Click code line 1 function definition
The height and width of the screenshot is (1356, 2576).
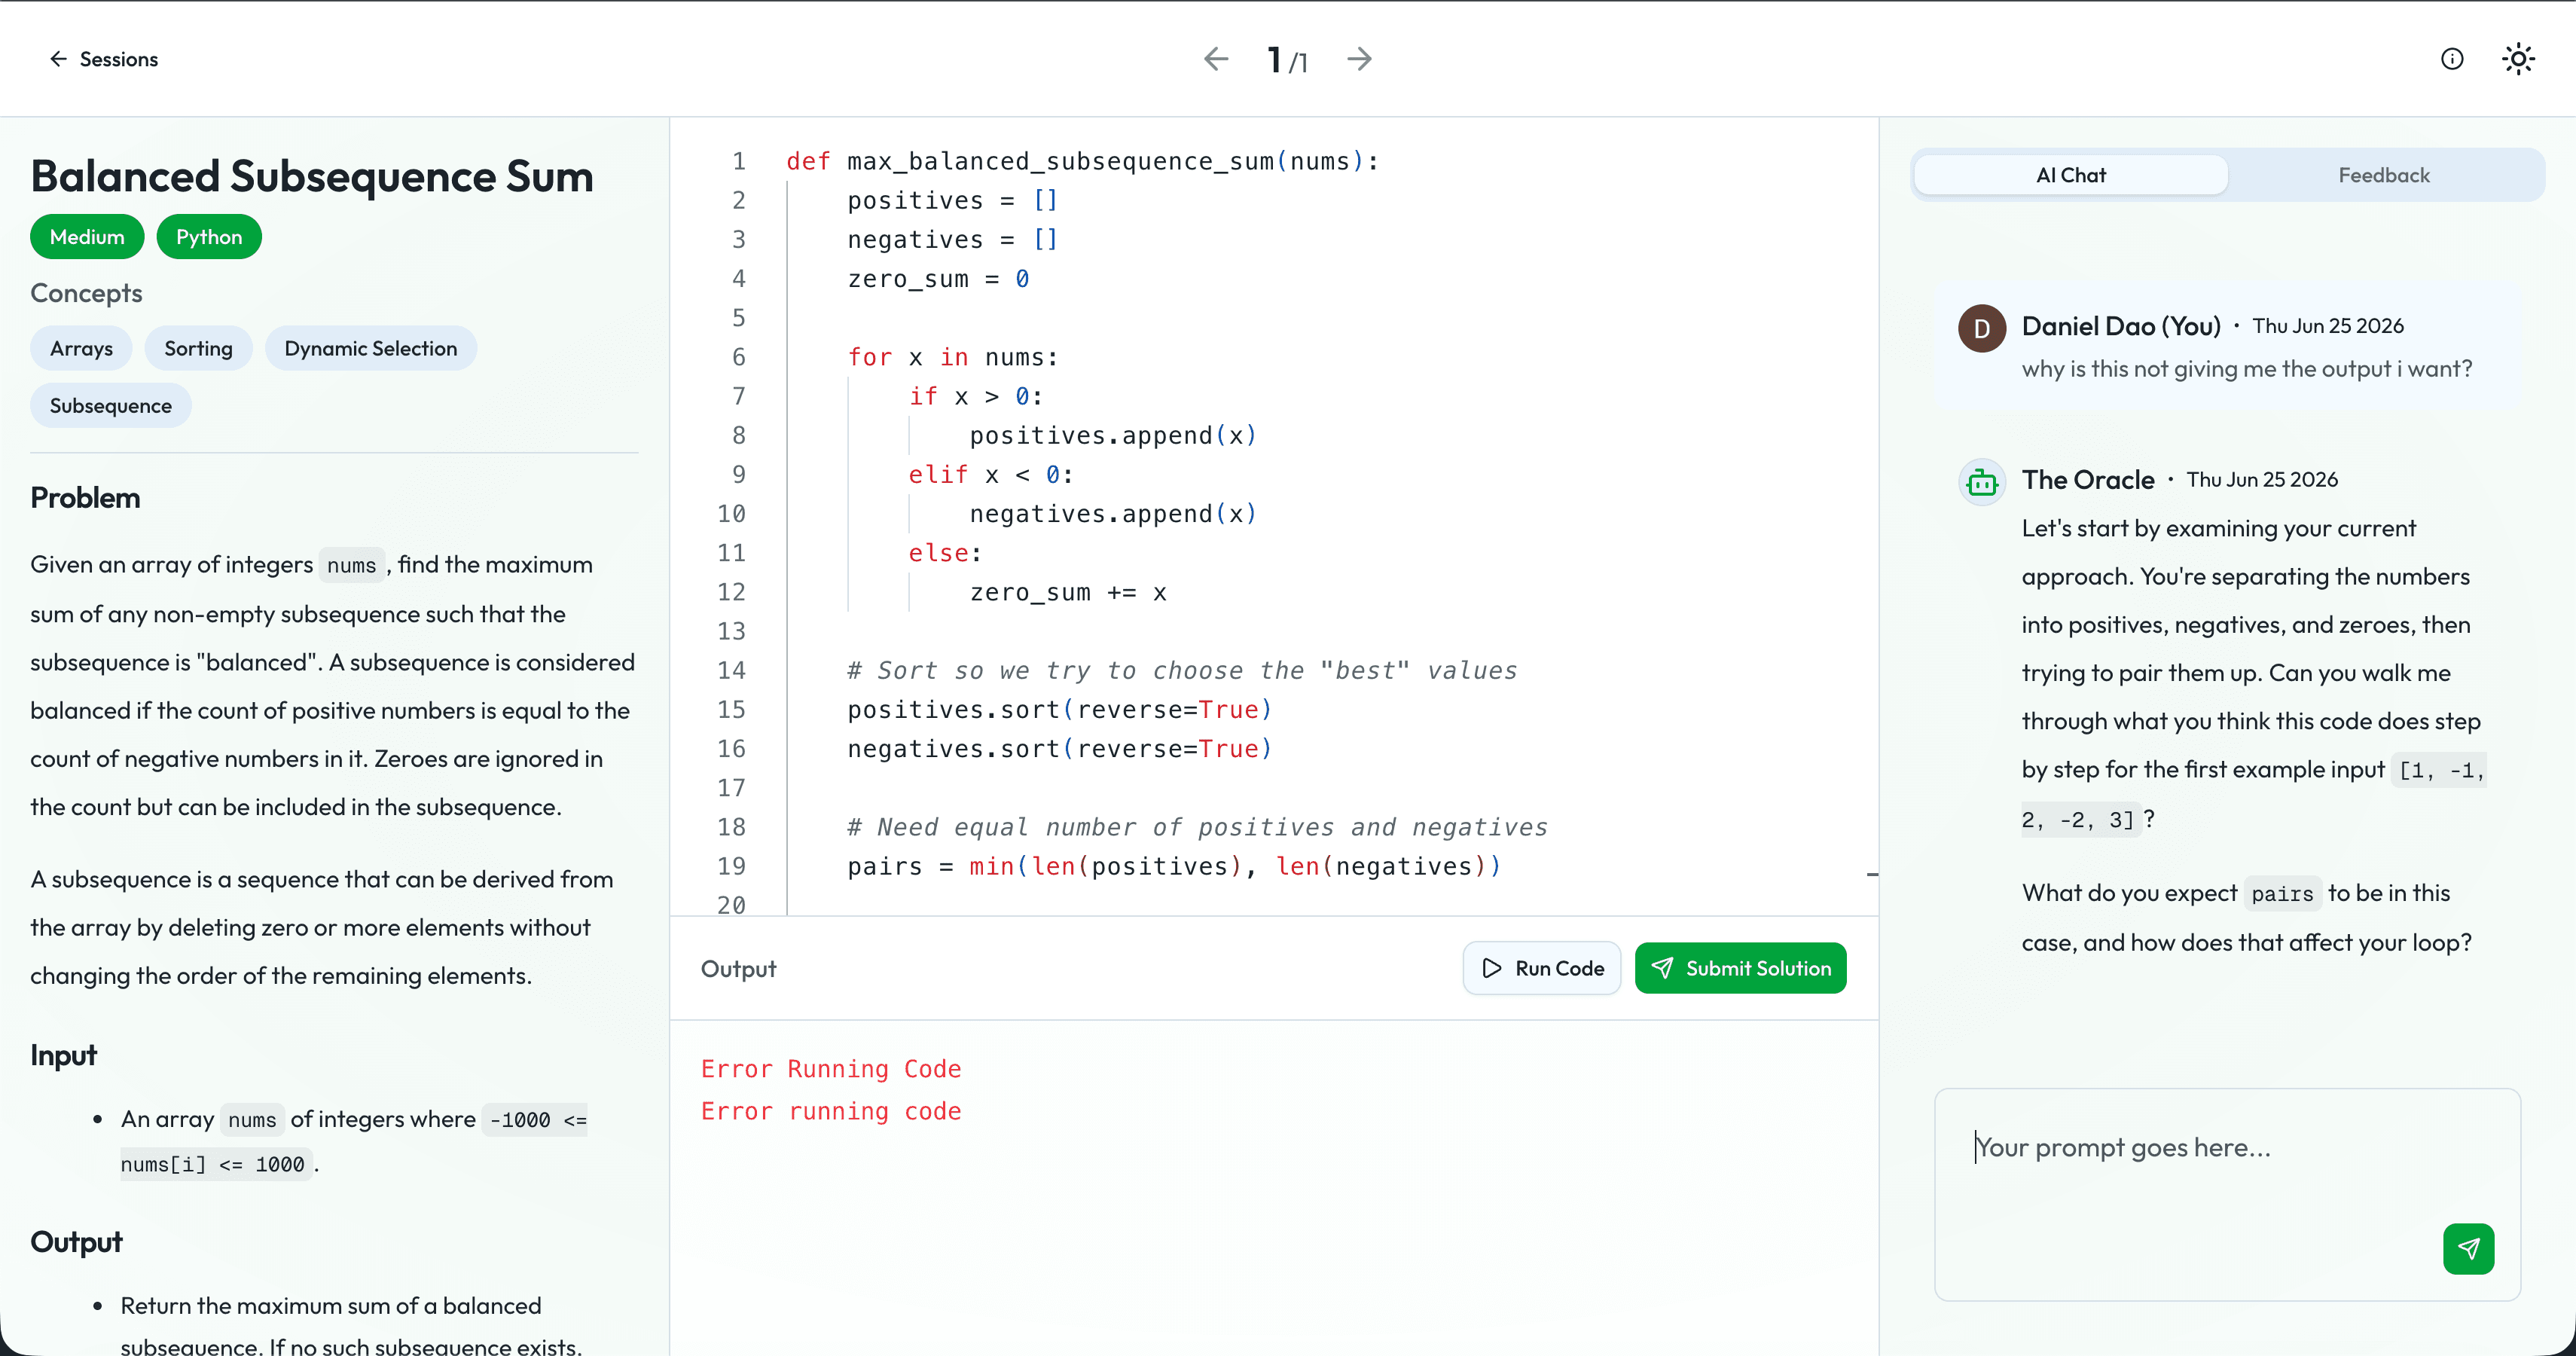pyautogui.click(x=1082, y=161)
